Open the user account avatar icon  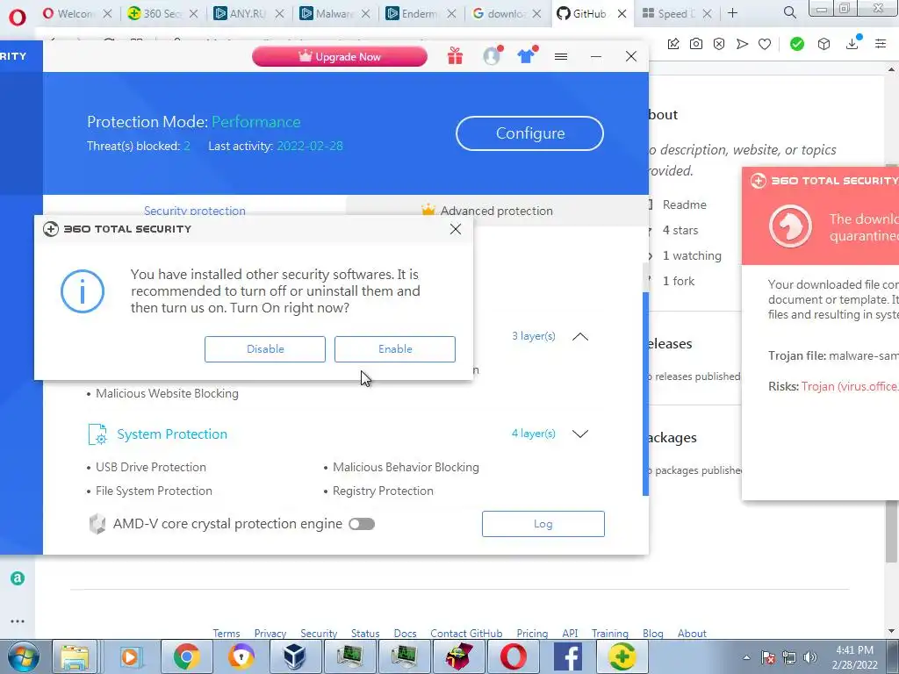click(x=492, y=56)
